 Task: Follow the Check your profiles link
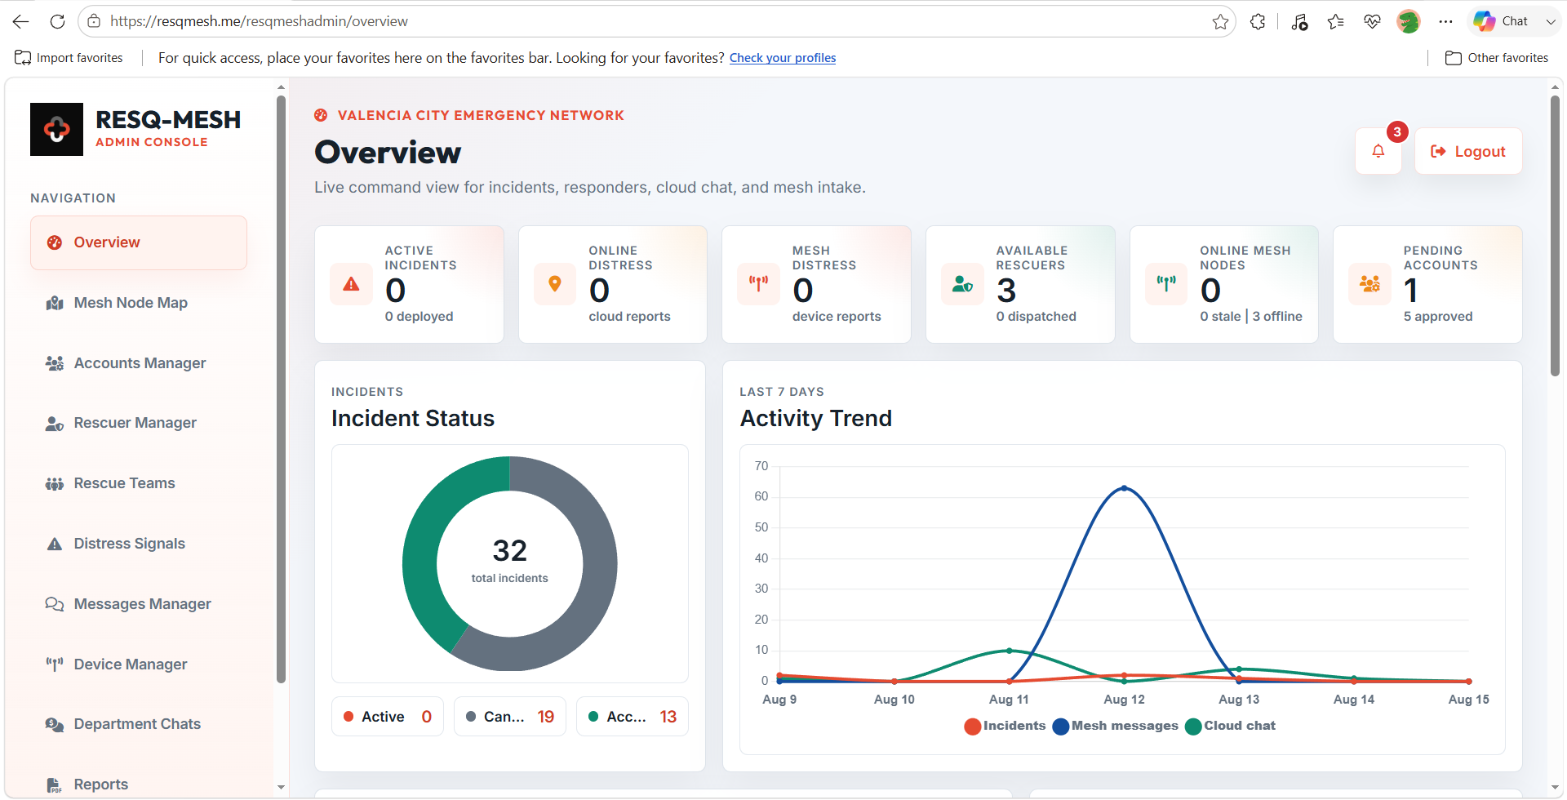tap(783, 58)
